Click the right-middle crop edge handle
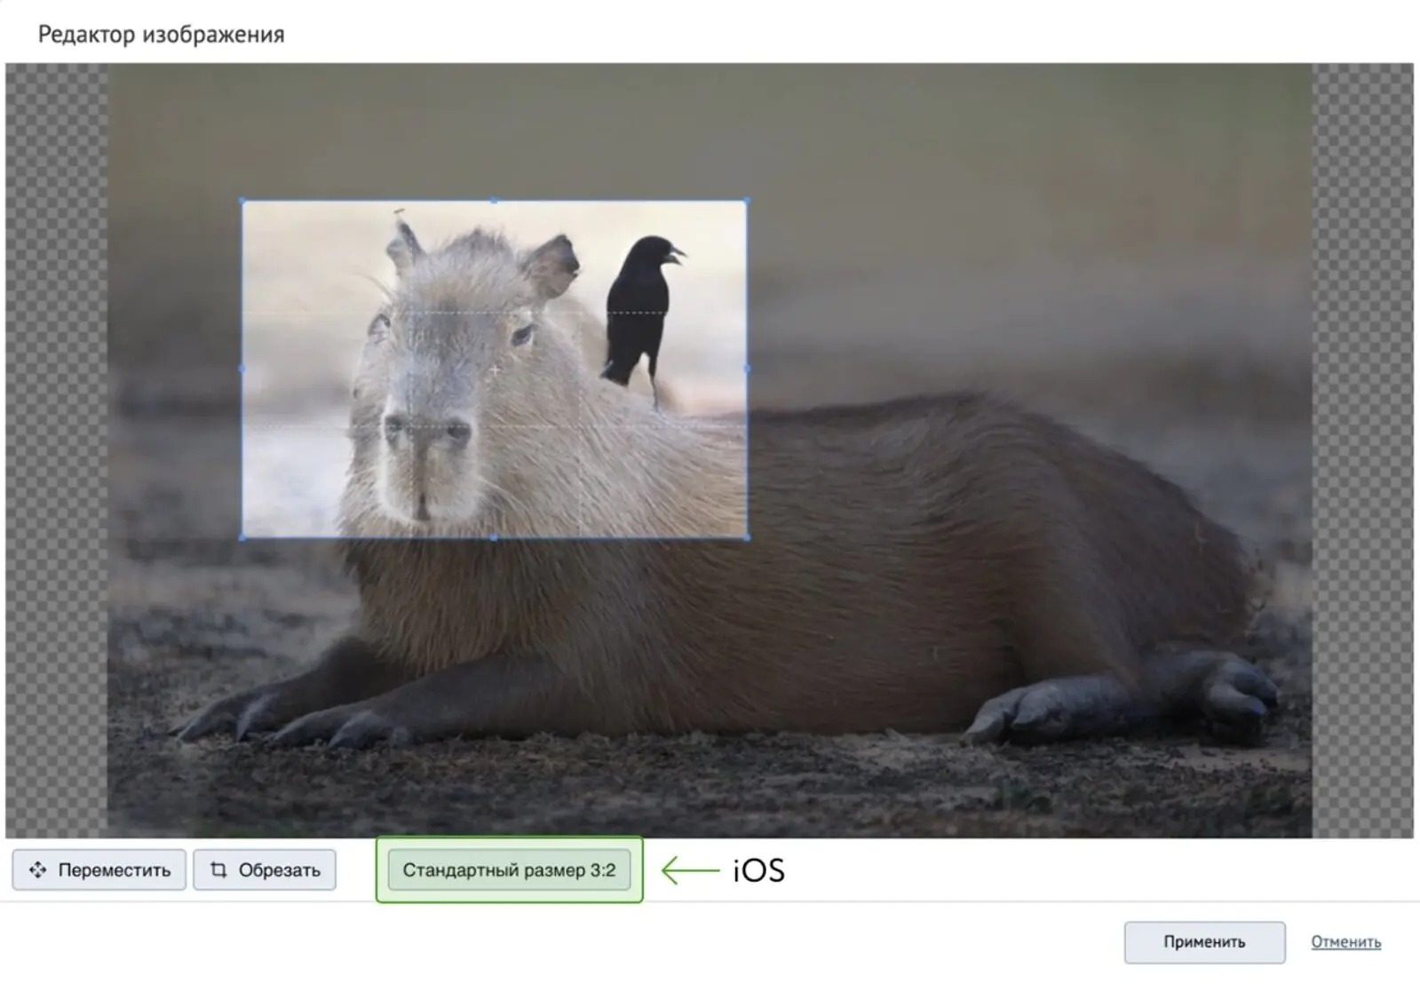The width and height of the screenshot is (1420, 984). [x=746, y=369]
